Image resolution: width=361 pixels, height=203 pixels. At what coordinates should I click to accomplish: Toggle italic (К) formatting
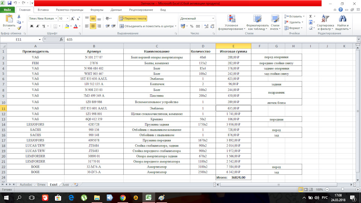(x=38, y=26)
